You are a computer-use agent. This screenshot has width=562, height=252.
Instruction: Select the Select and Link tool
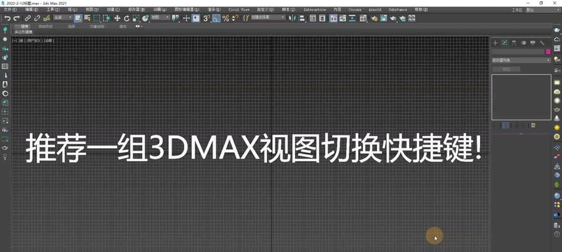28,18
